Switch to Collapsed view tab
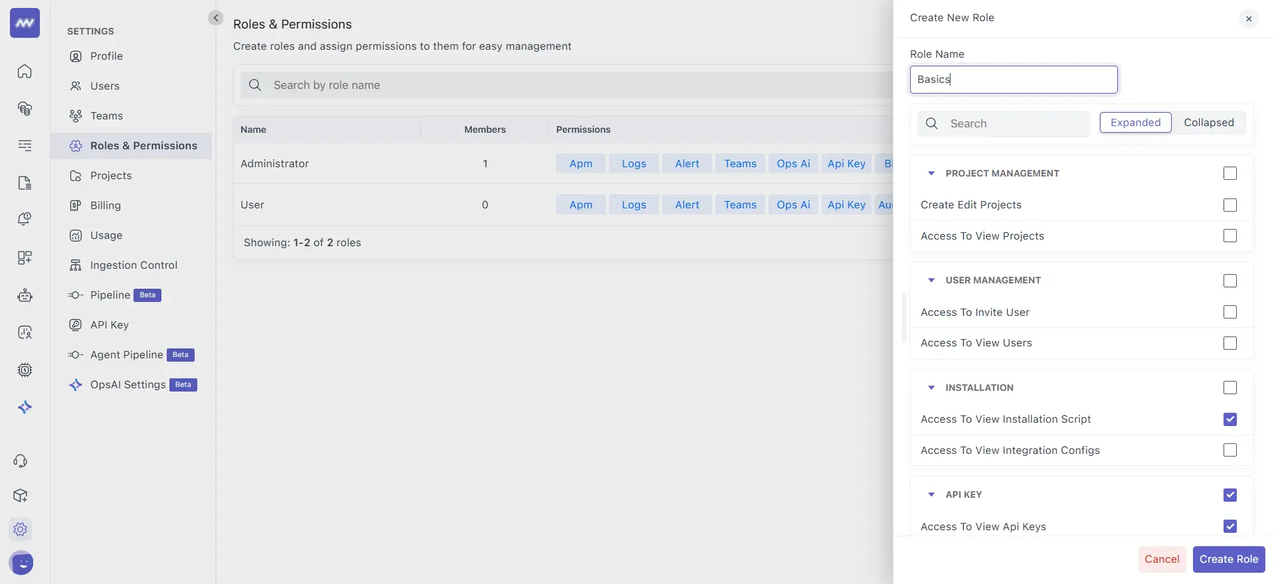 pyautogui.click(x=1208, y=123)
